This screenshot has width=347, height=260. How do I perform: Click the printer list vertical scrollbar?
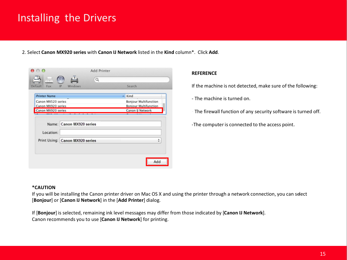164,106
